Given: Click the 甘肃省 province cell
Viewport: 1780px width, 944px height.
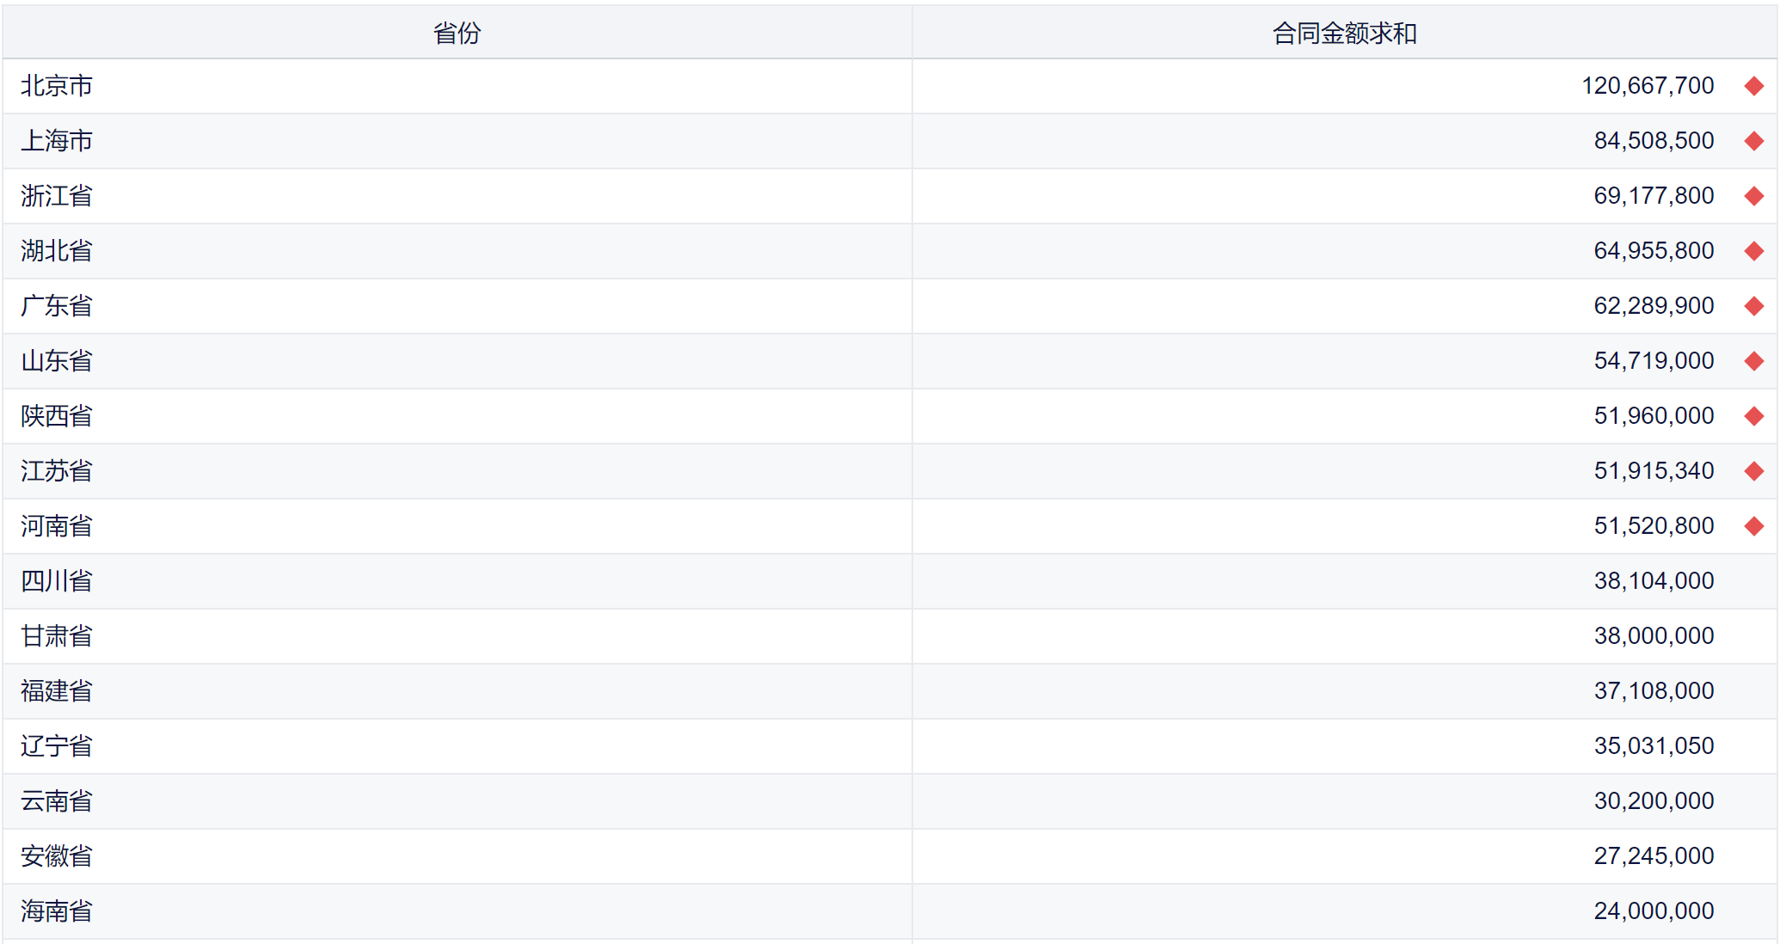Looking at the screenshot, I should coord(57,636).
